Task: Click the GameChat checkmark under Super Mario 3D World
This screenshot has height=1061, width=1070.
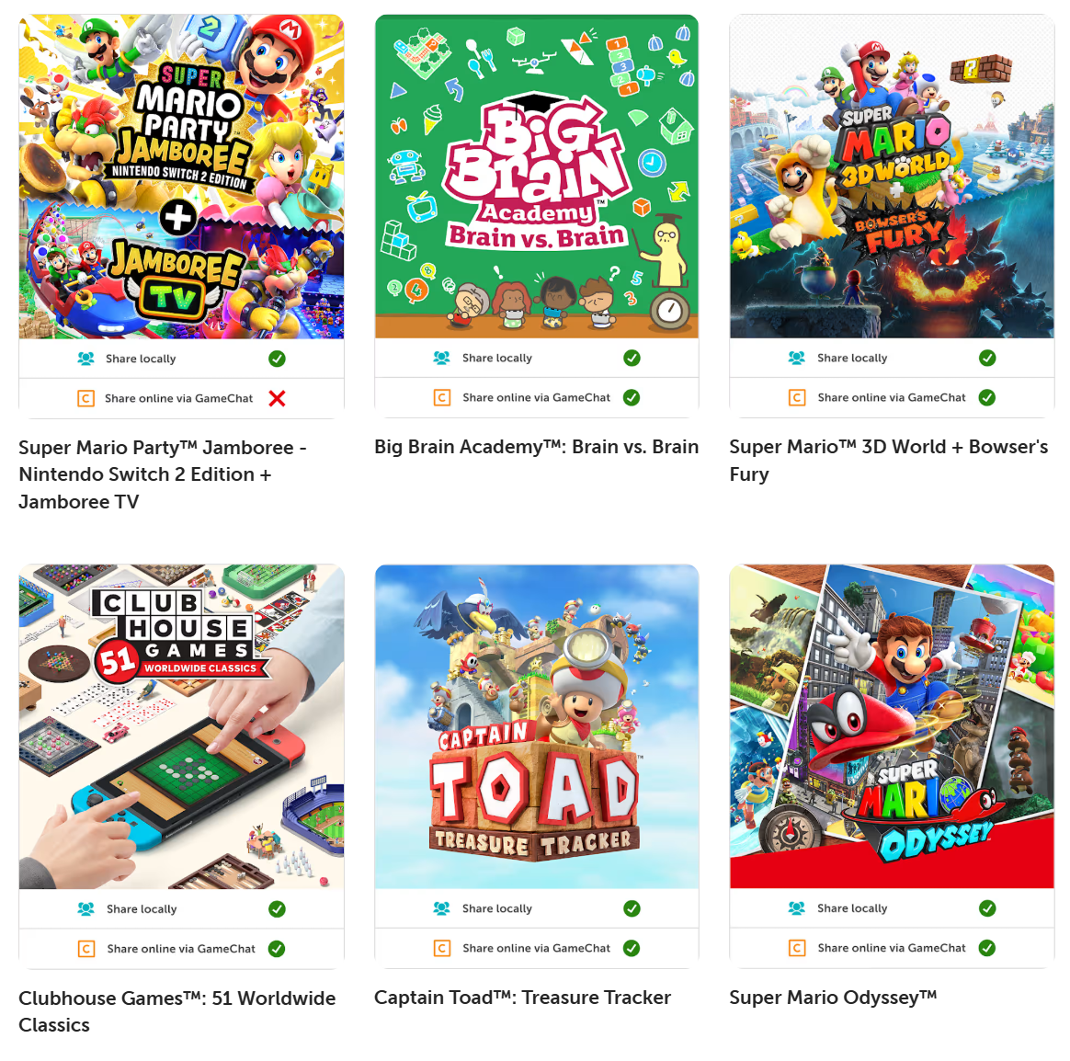Action: click(986, 398)
